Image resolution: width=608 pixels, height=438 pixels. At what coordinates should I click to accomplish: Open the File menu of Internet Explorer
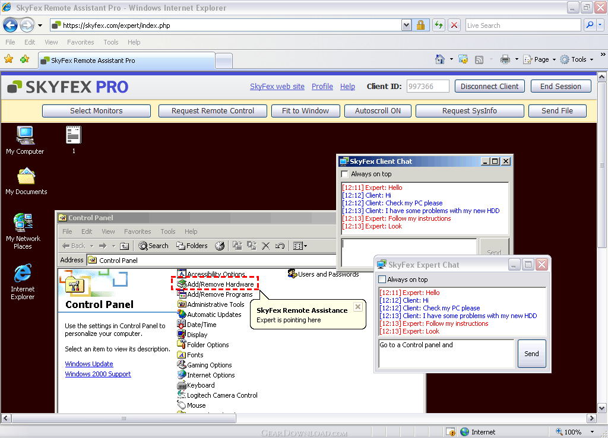point(10,42)
